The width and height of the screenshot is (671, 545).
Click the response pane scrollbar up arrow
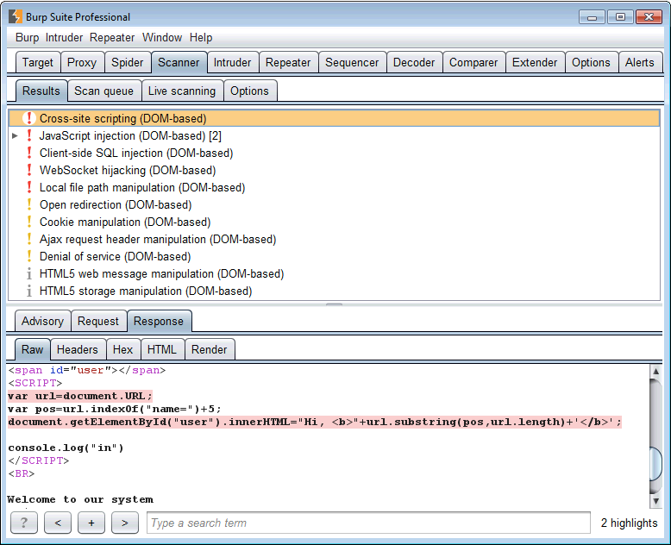pos(655,372)
